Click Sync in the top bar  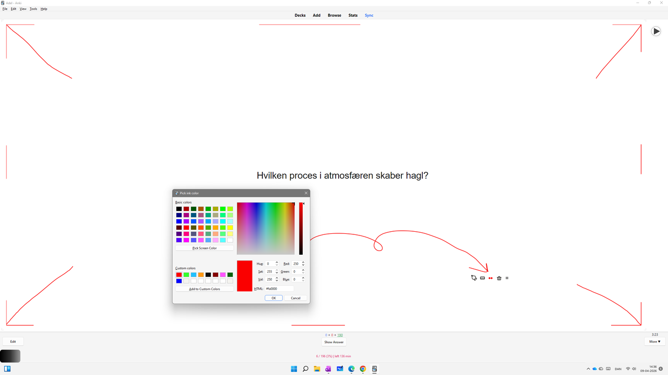(x=369, y=16)
